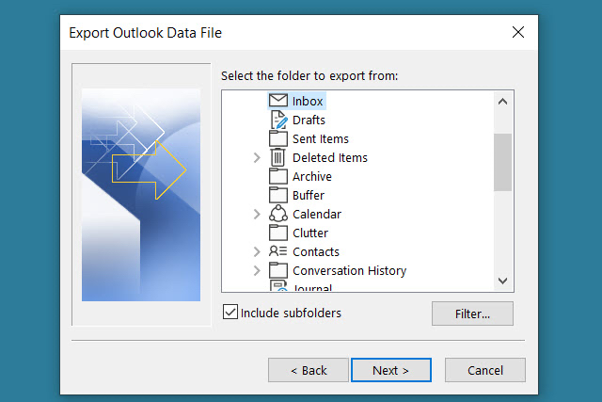The height and width of the screenshot is (402, 602).
Task: Click the Sent Items folder icon
Action: pos(277,138)
